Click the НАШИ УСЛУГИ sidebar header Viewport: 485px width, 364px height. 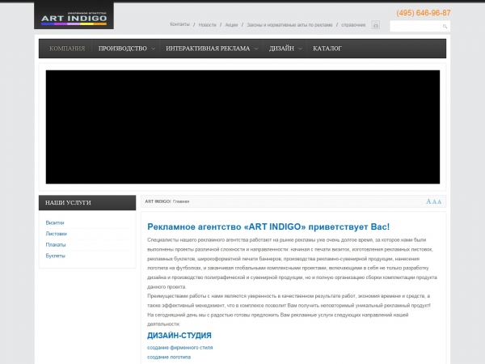pos(87,203)
